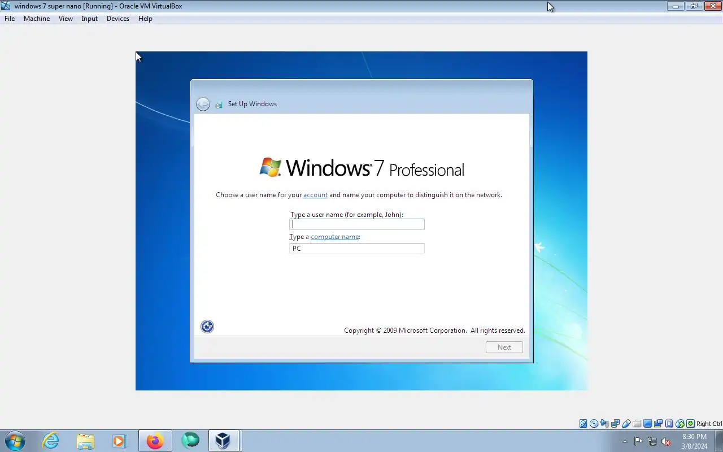The height and width of the screenshot is (452, 723).
Task: Open the VirtualBox audio status icon
Action: [604, 424]
